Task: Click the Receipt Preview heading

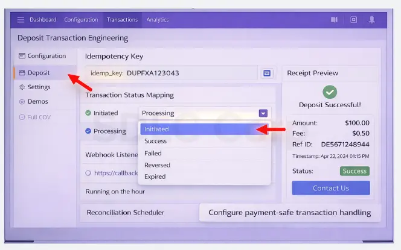Action: tap(312, 73)
